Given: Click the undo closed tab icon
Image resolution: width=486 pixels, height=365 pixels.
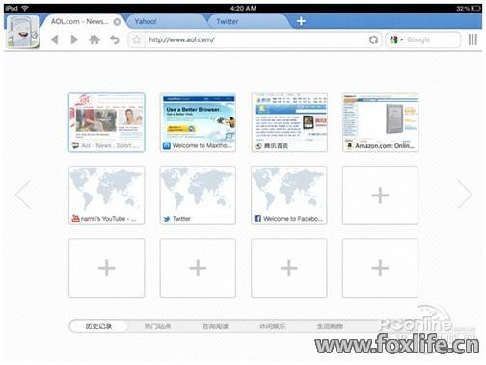Looking at the screenshot, I should (x=115, y=39).
